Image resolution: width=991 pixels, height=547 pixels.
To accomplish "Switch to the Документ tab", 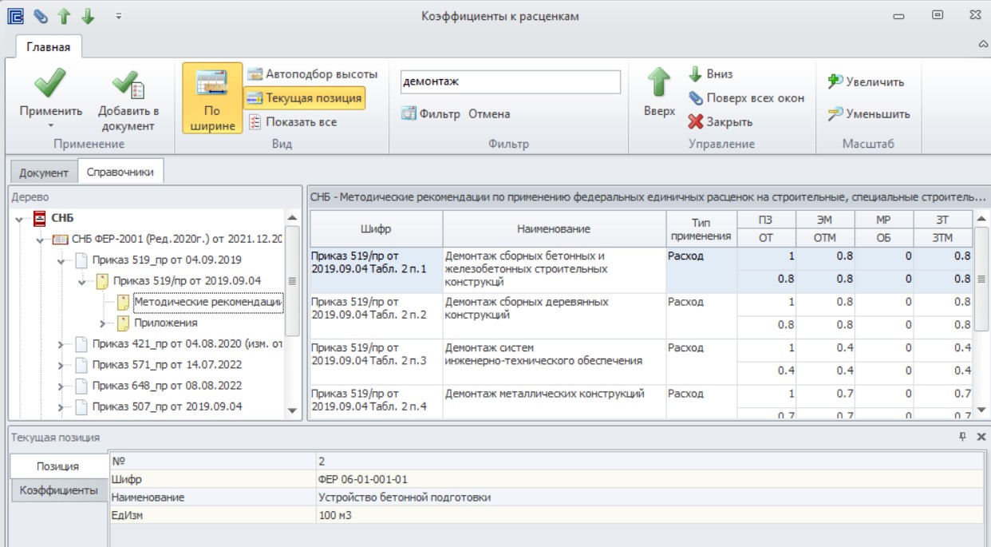I will tap(44, 172).
